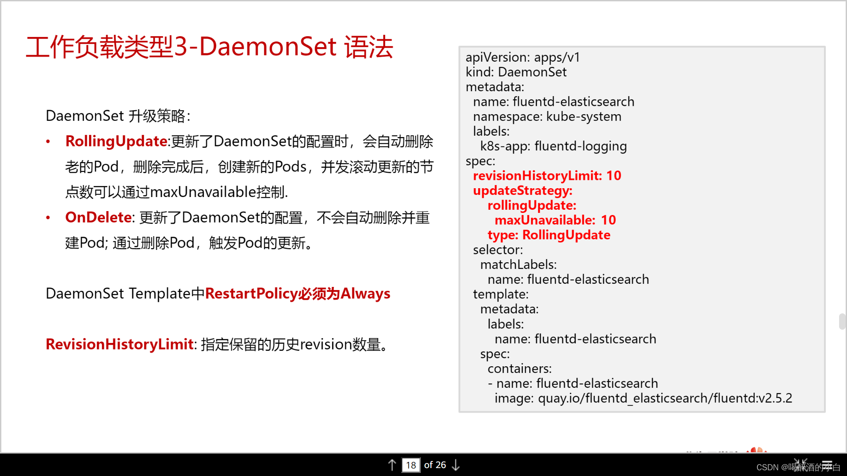Open the viewer menu with the hamburger icon

(x=827, y=465)
